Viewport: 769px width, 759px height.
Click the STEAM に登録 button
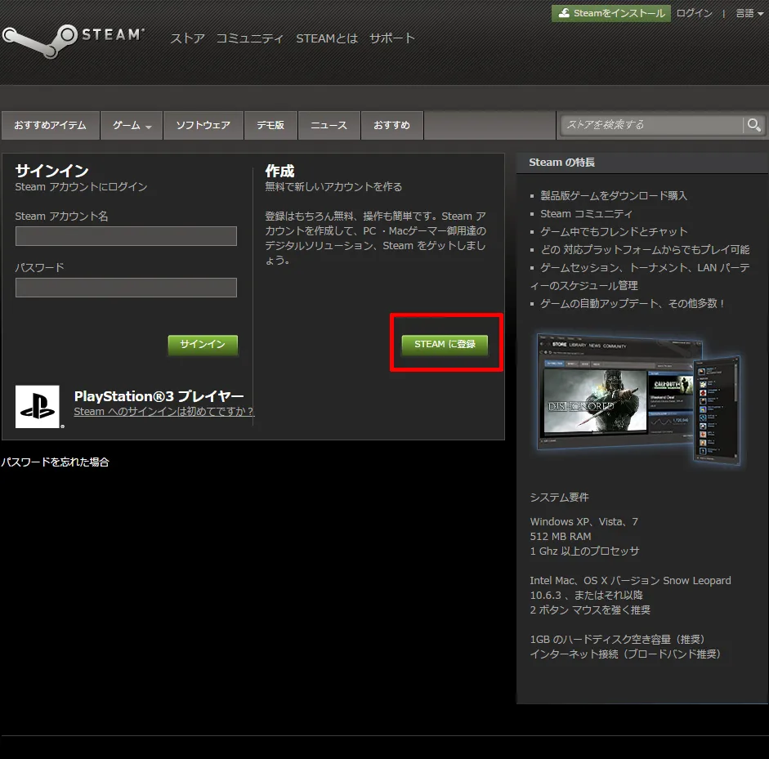coord(445,344)
